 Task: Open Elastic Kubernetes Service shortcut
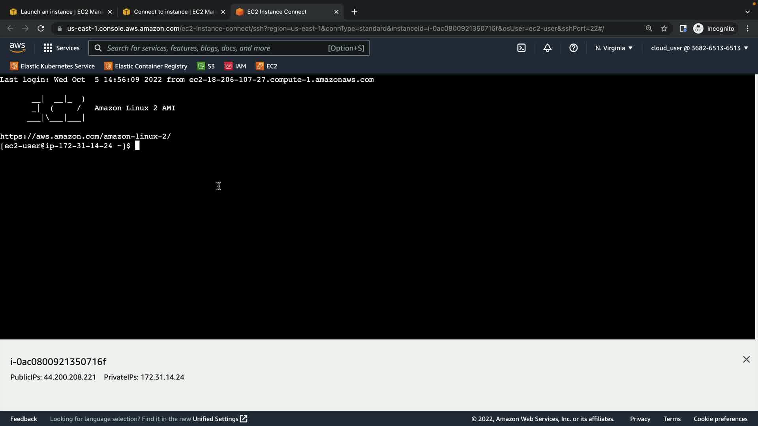pyautogui.click(x=53, y=66)
